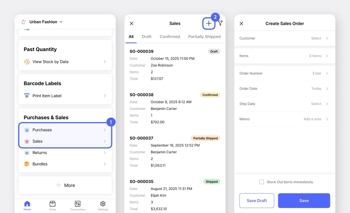The height and width of the screenshot is (213, 350).
Task: Expand the Customer selector
Action: (284, 38)
